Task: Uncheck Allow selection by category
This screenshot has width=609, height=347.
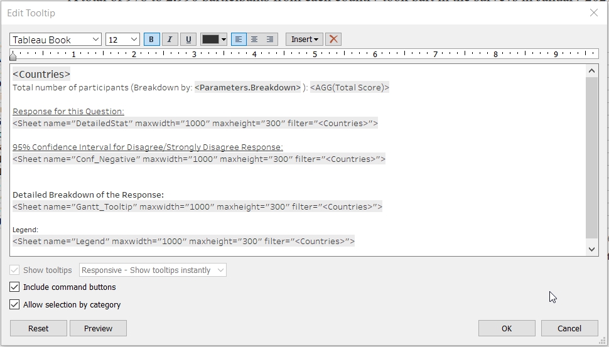Action: click(x=14, y=304)
